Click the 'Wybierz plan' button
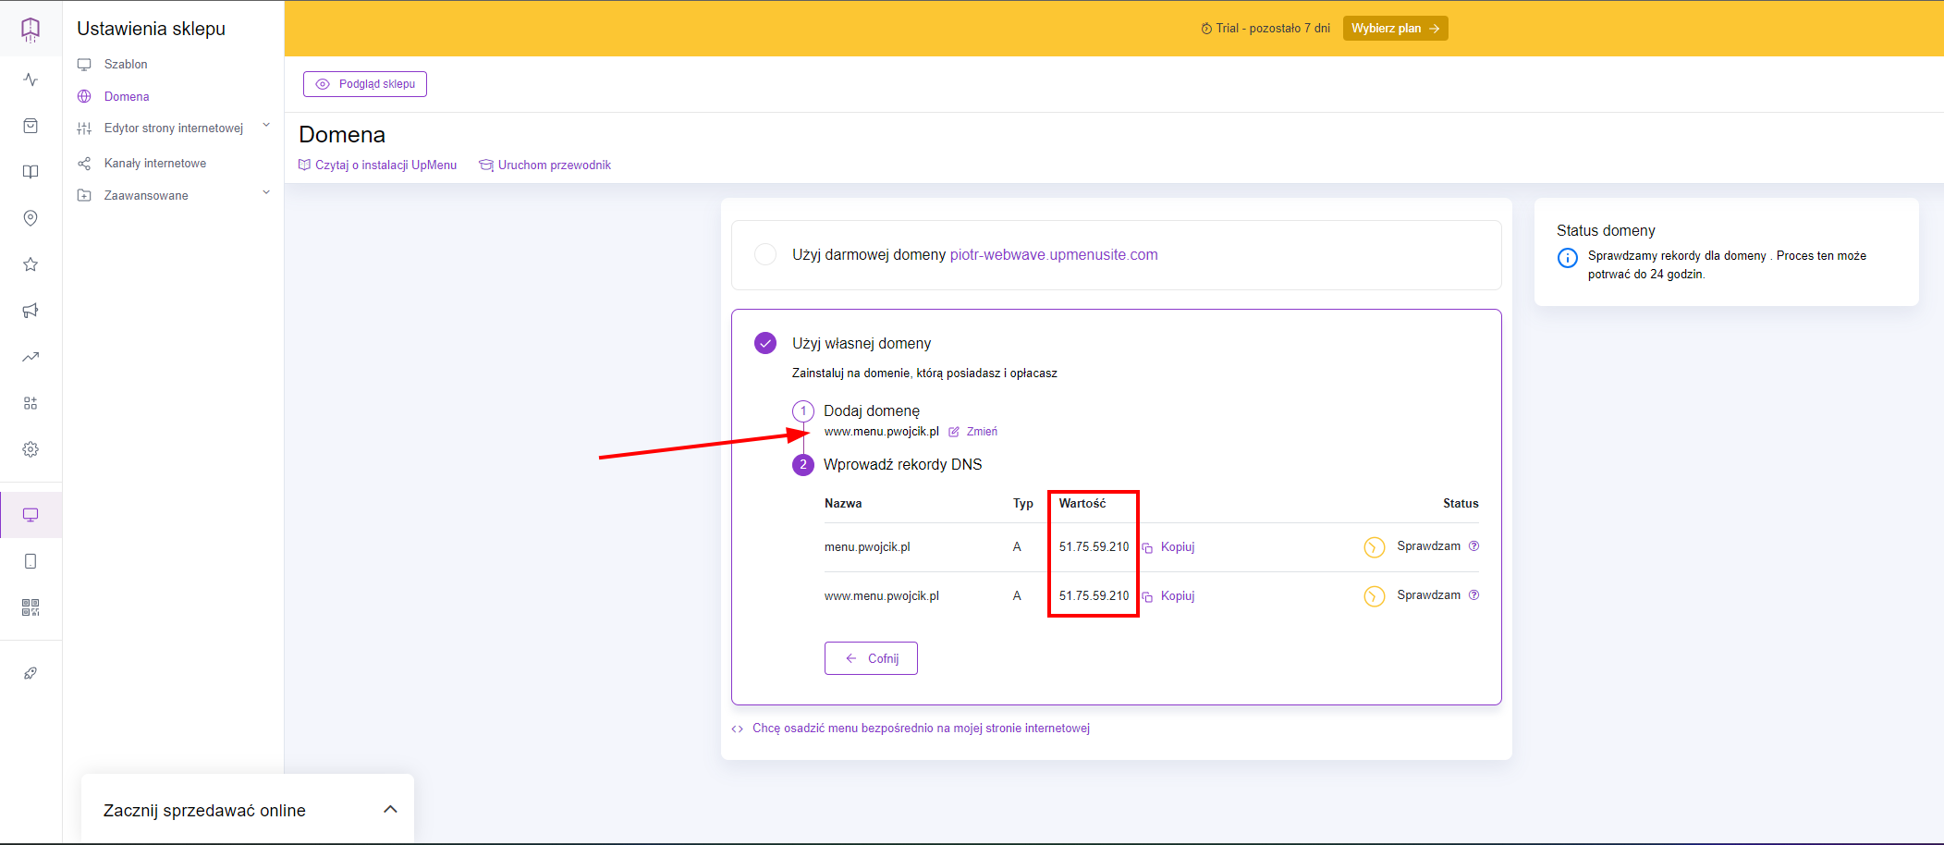Viewport: 1944px width, 845px height. (1395, 29)
